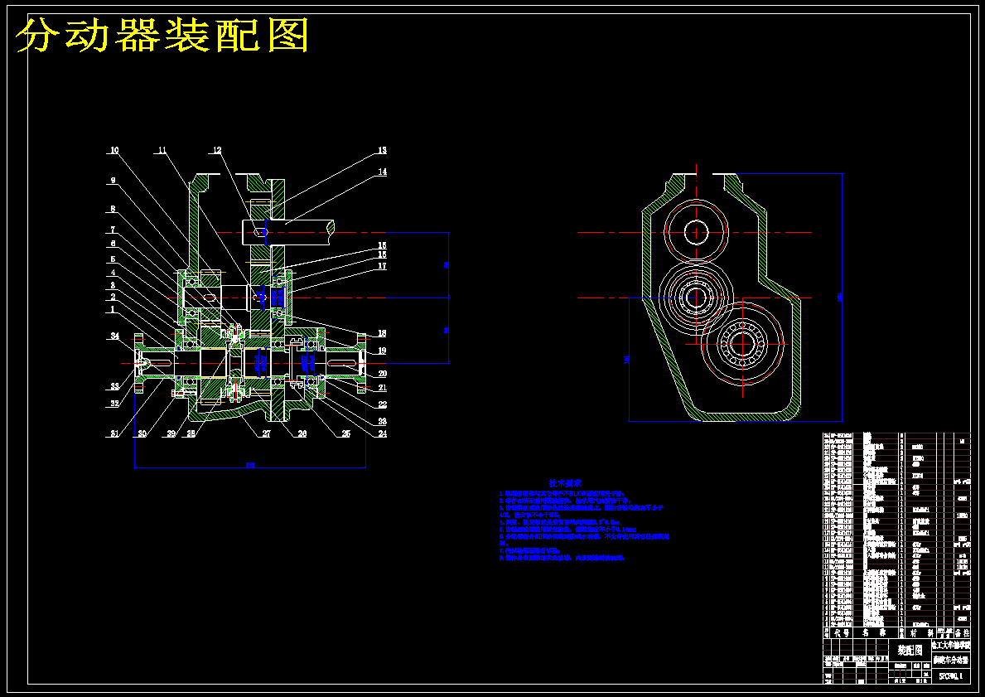
Task: Pick the callout label 32
Action: [115, 404]
